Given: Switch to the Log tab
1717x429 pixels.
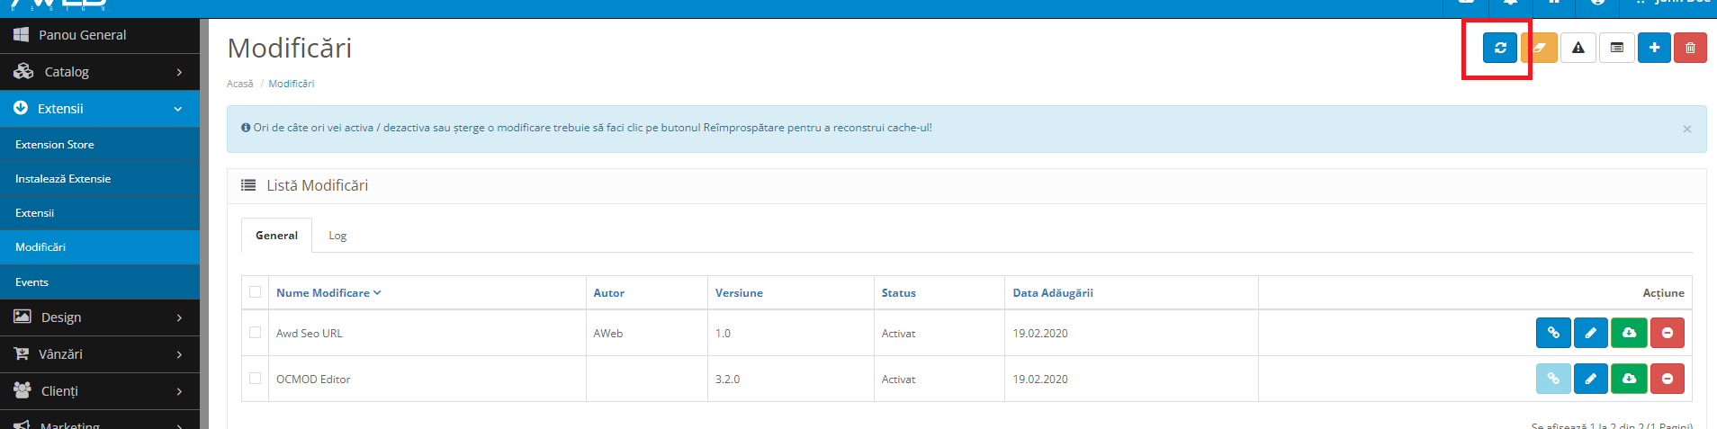Looking at the screenshot, I should tap(337, 236).
